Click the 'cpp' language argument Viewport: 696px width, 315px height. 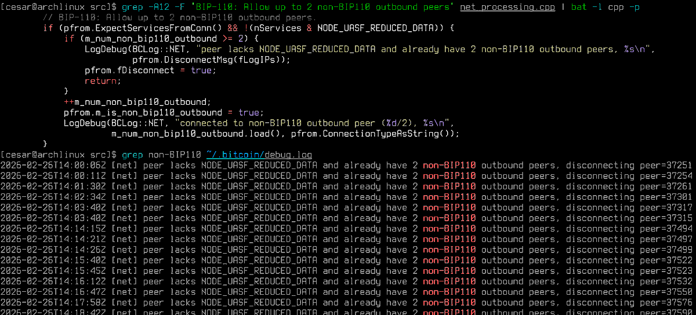click(616, 7)
